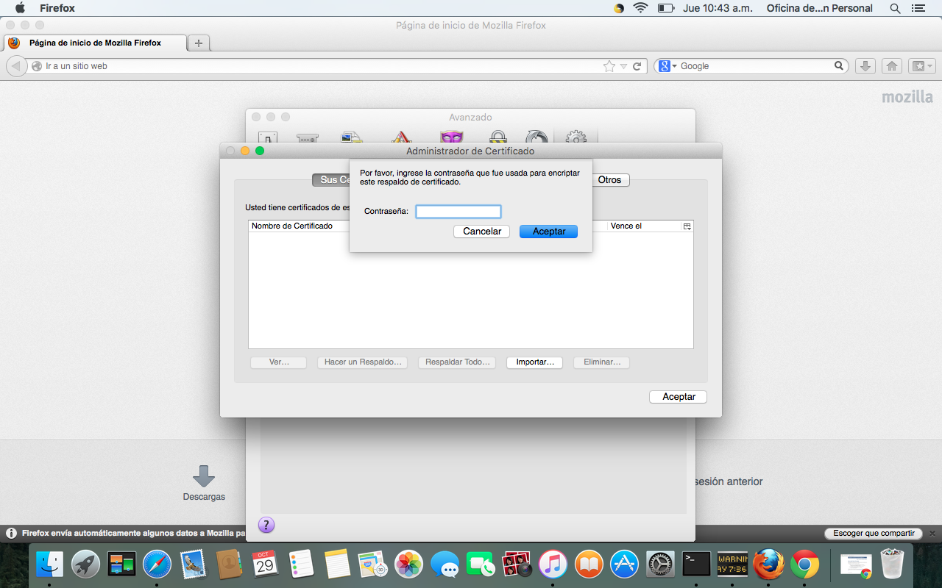
Task: Click Aceptar at bottom of Certificate Manager
Action: click(679, 397)
